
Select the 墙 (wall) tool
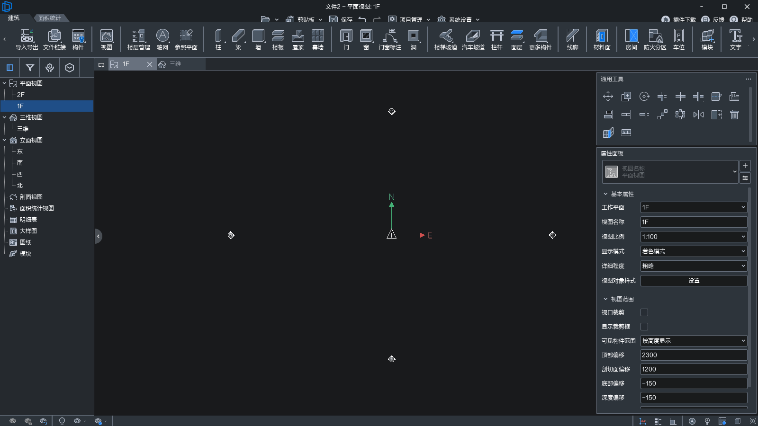[x=258, y=39]
